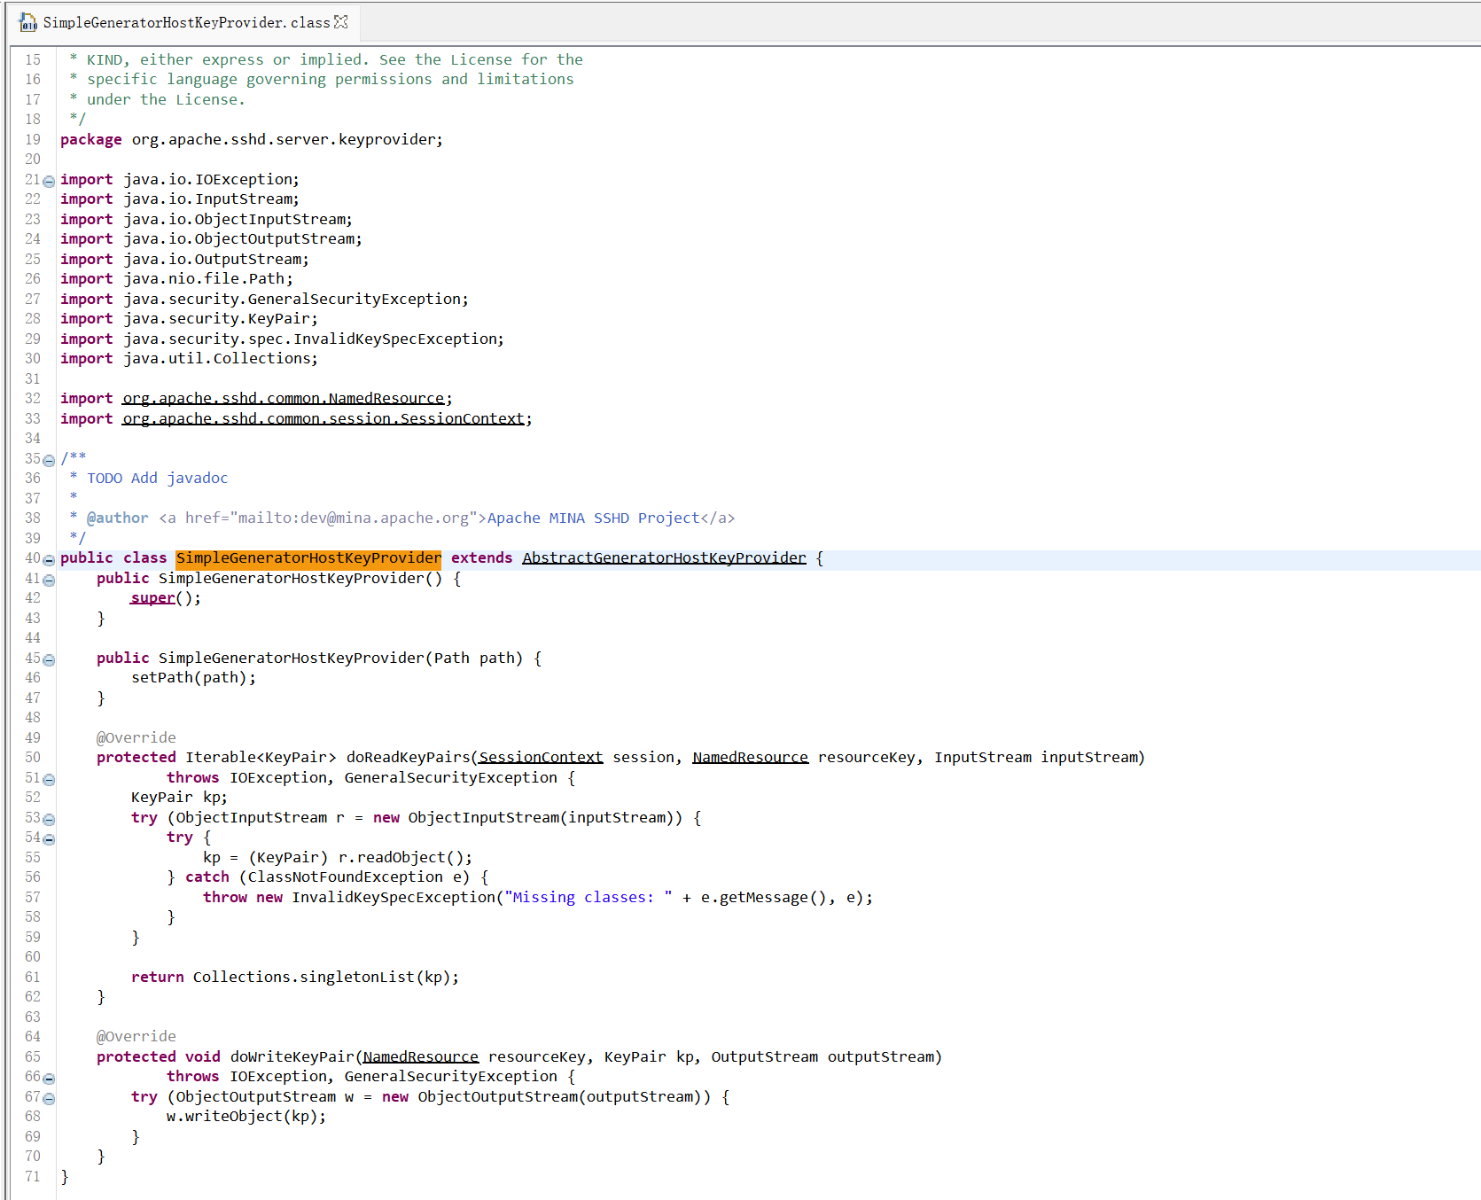
Task: Click the Apache MINA SSHD Project text
Action: click(593, 518)
